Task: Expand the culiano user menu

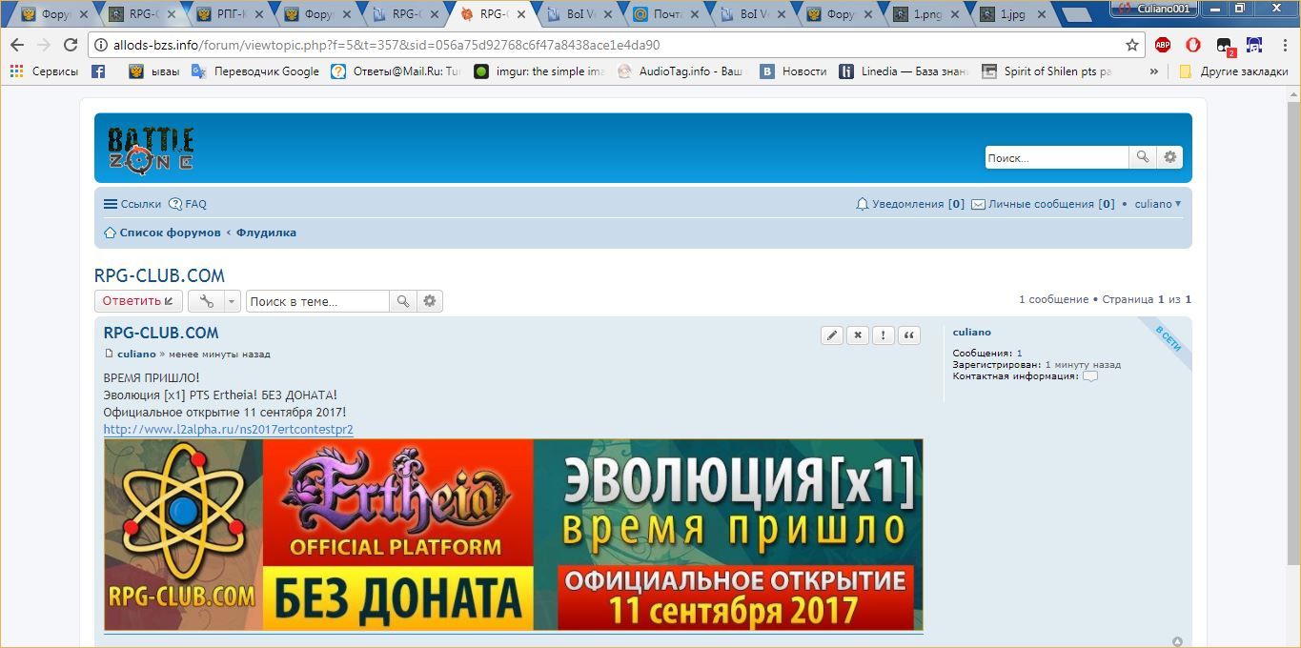Action: [1158, 204]
